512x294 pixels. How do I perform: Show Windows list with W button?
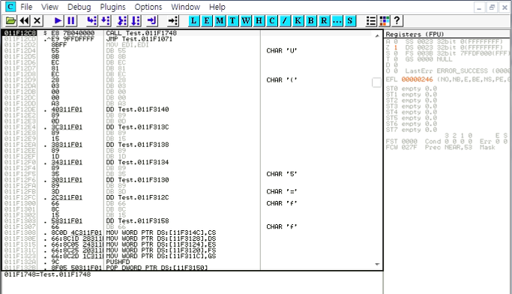click(x=246, y=21)
